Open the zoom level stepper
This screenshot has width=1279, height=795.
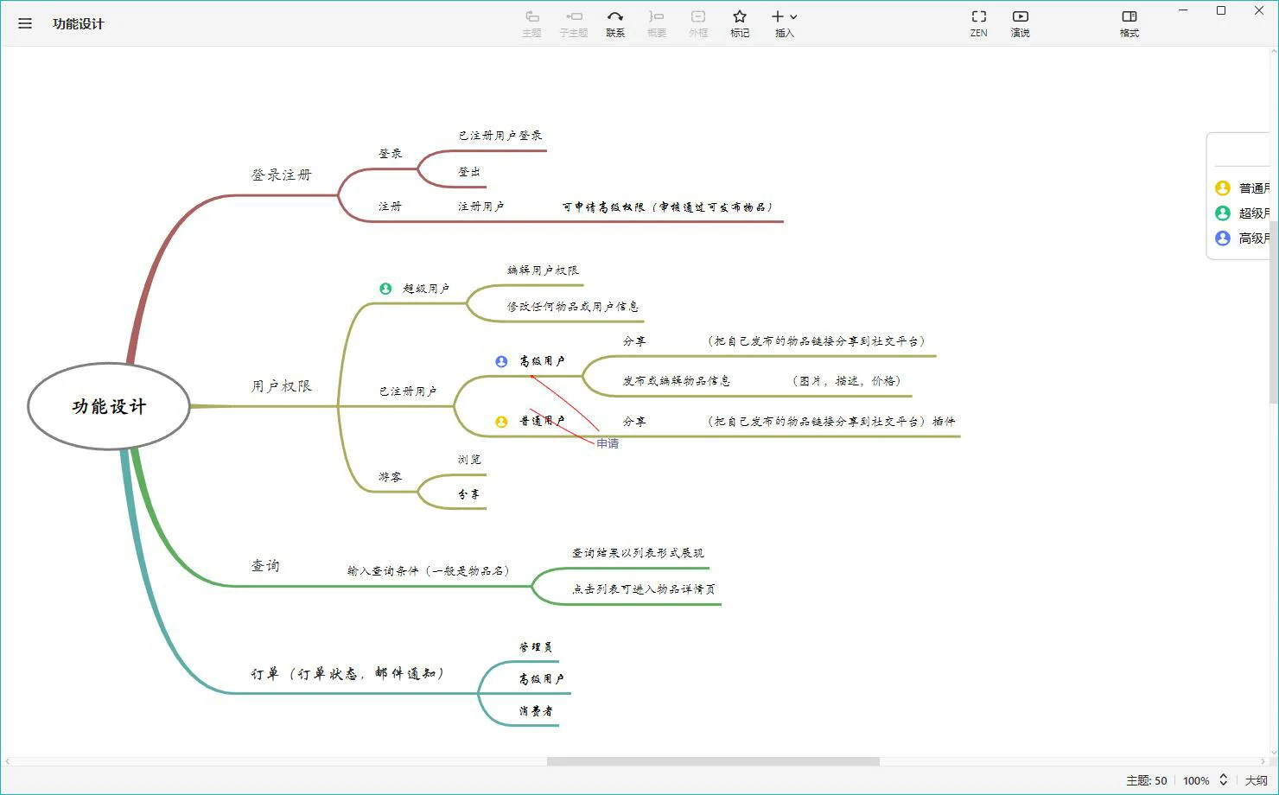click(1223, 779)
